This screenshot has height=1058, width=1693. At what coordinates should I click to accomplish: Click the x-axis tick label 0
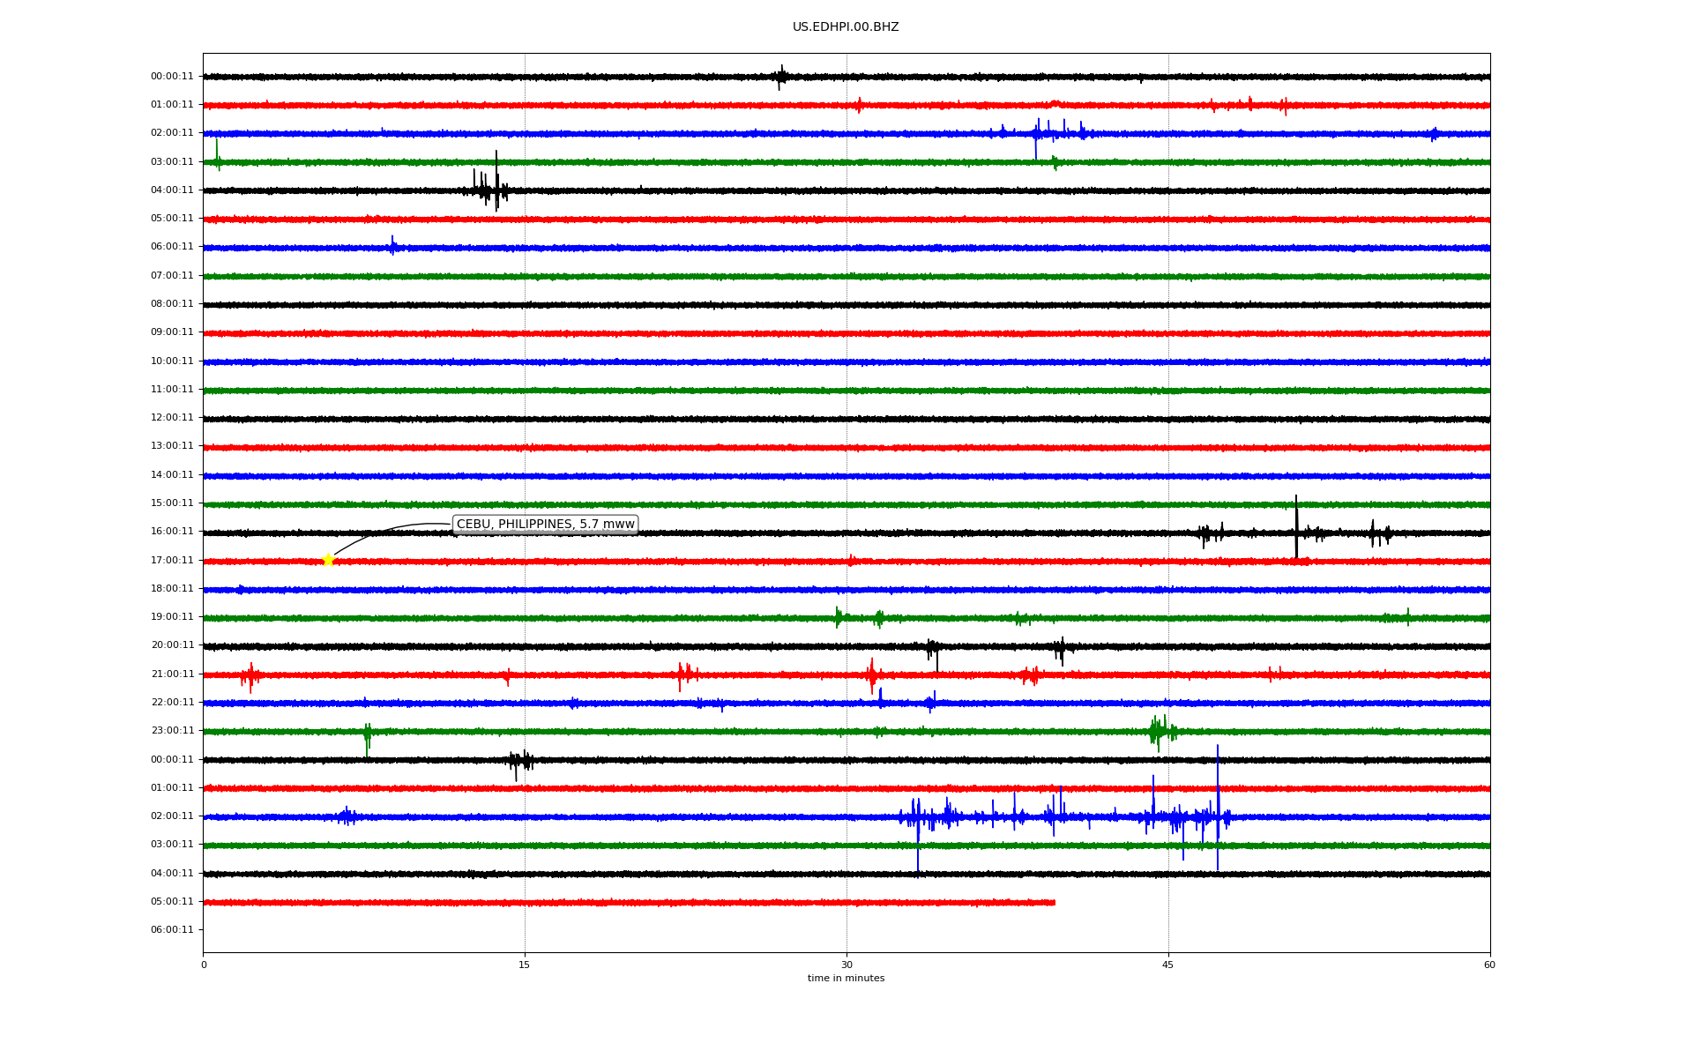tap(204, 965)
